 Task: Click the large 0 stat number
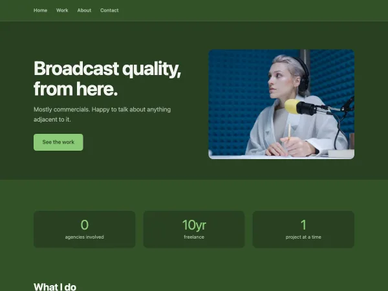pyautogui.click(x=84, y=225)
